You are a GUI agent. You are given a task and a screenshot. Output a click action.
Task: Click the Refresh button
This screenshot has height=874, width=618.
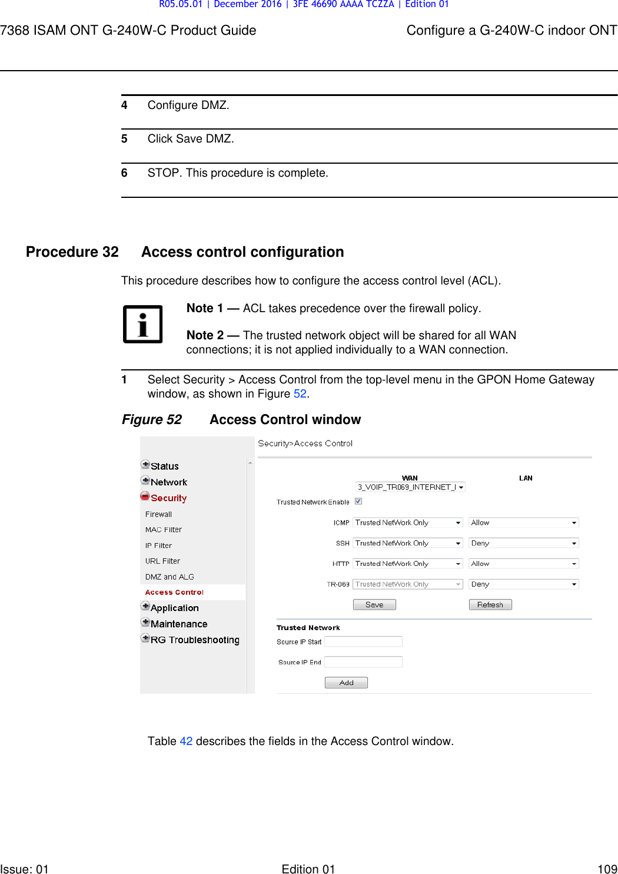pos(490,604)
